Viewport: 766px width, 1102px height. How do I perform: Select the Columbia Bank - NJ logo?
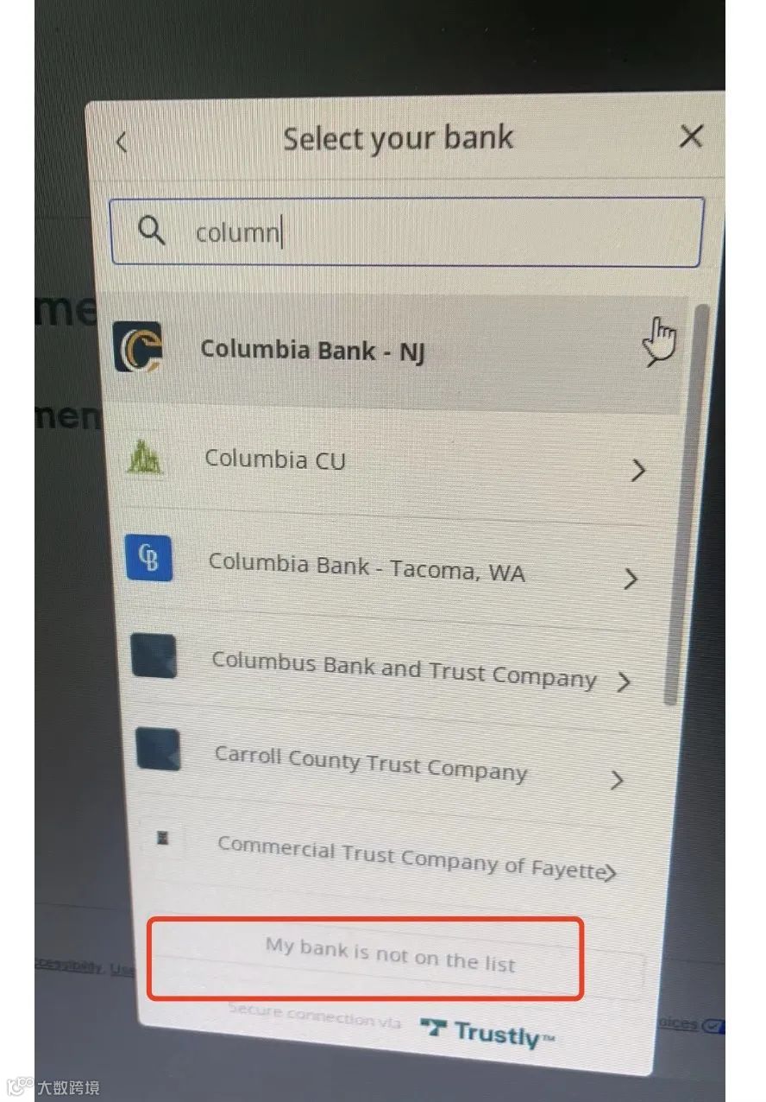pos(138,346)
